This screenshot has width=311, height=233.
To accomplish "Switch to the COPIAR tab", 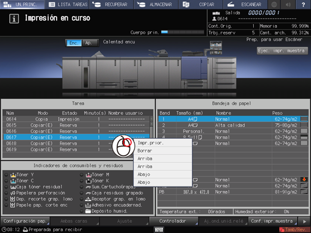I will [x=200, y=4].
